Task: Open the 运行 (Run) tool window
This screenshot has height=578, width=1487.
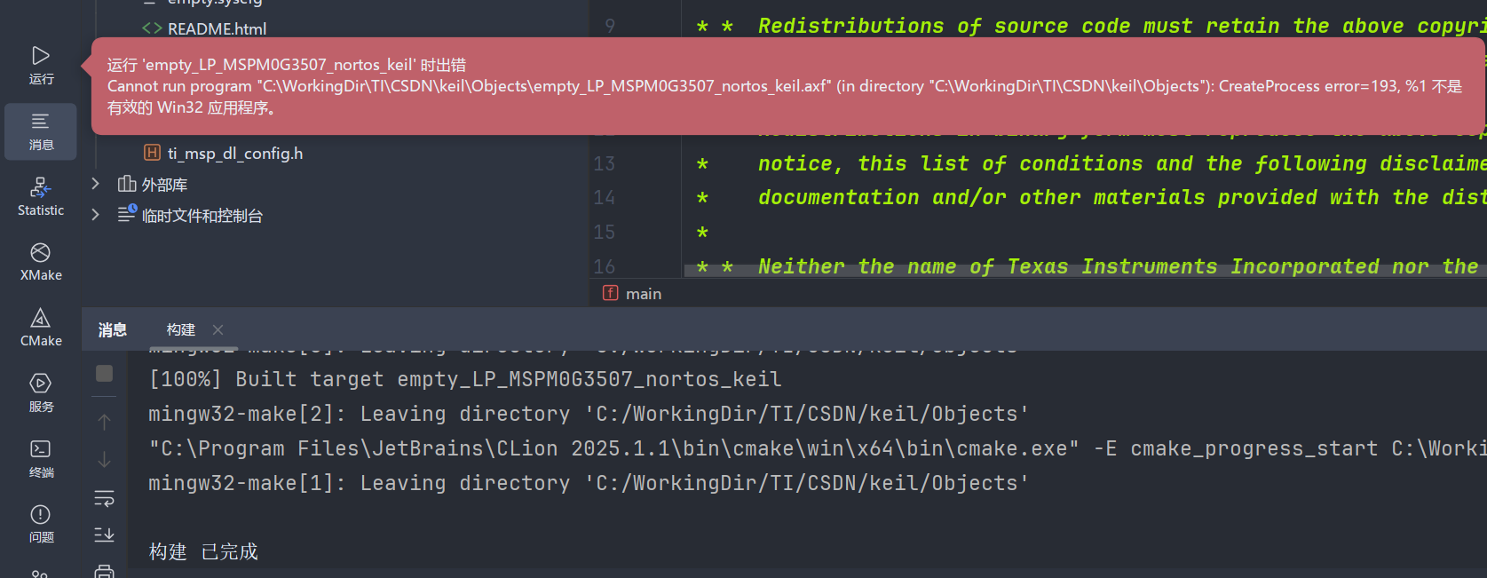Action: click(x=41, y=66)
